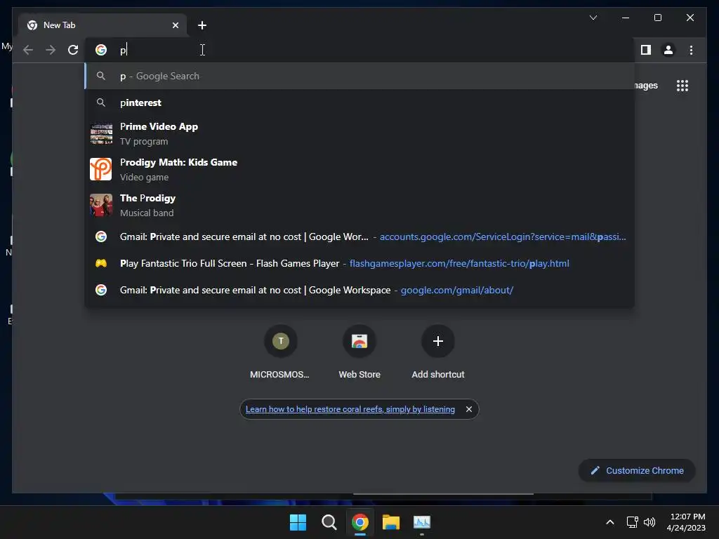Image resolution: width=719 pixels, height=539 pixels.
Task: Open the profile avatar menu
Action: [x=668, y=50]
